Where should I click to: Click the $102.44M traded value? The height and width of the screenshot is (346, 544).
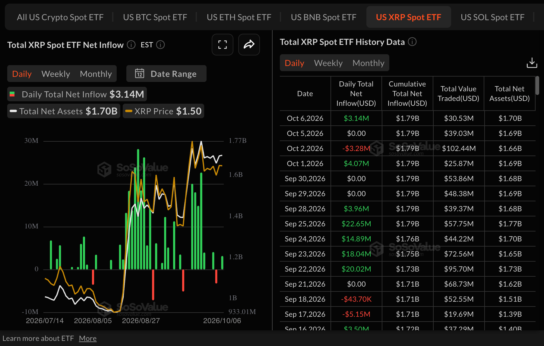pyautogui.click(x=459, y=149)
